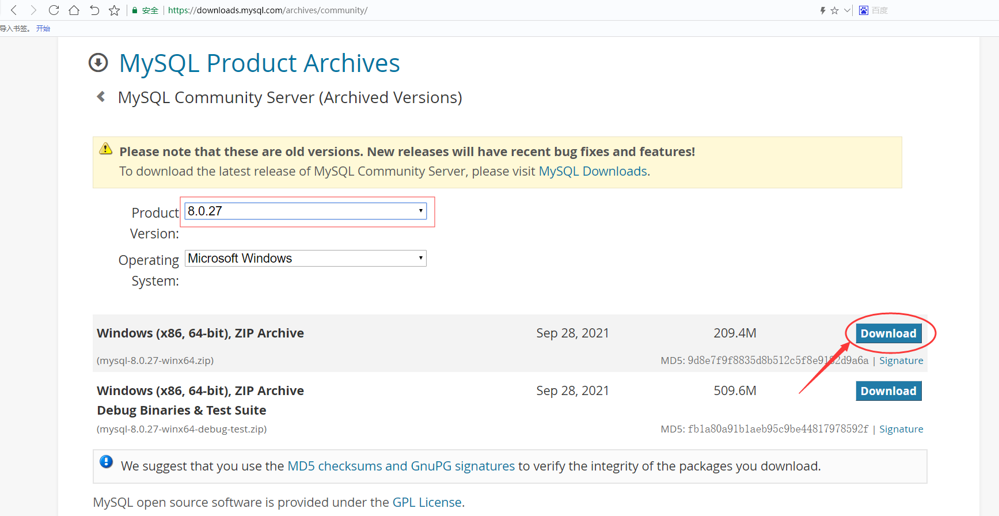Open the Product Version dropdown showing 8.0.27

coord(306,211)
